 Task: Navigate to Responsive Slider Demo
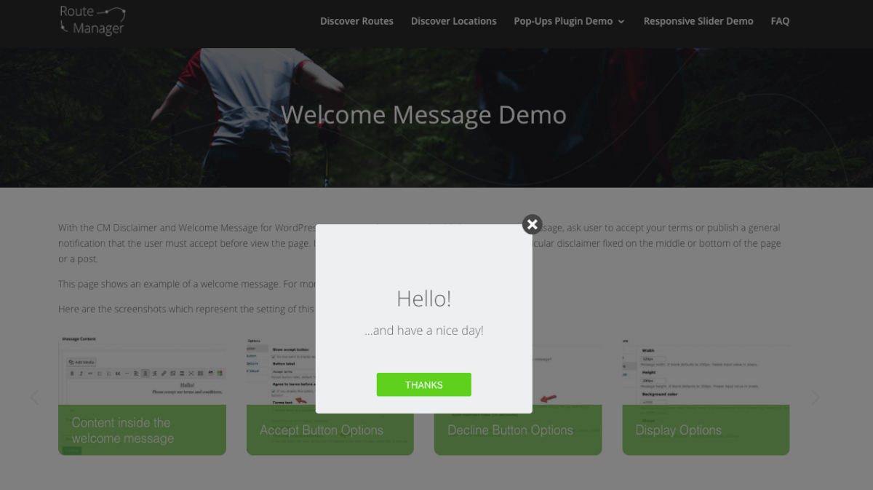pyautogui.click(x=698, y=21)
